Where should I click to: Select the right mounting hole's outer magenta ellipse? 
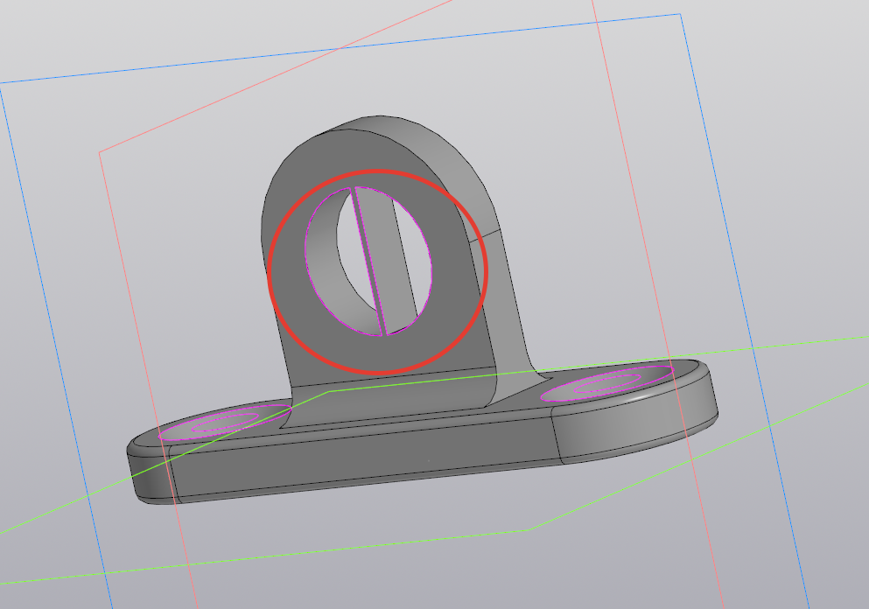606,383
